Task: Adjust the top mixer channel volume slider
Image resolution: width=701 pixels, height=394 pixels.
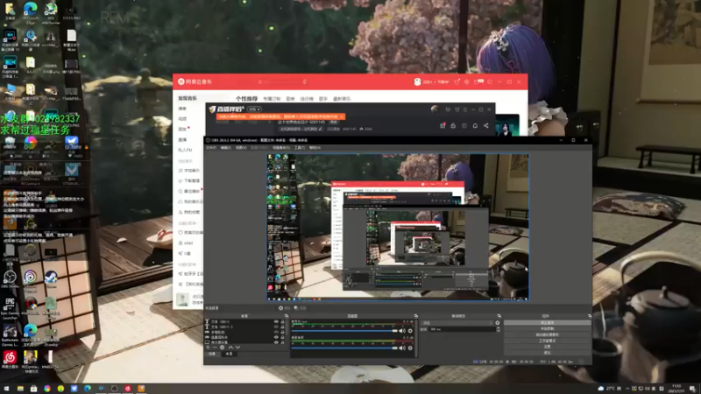Action: coord(343,331)
